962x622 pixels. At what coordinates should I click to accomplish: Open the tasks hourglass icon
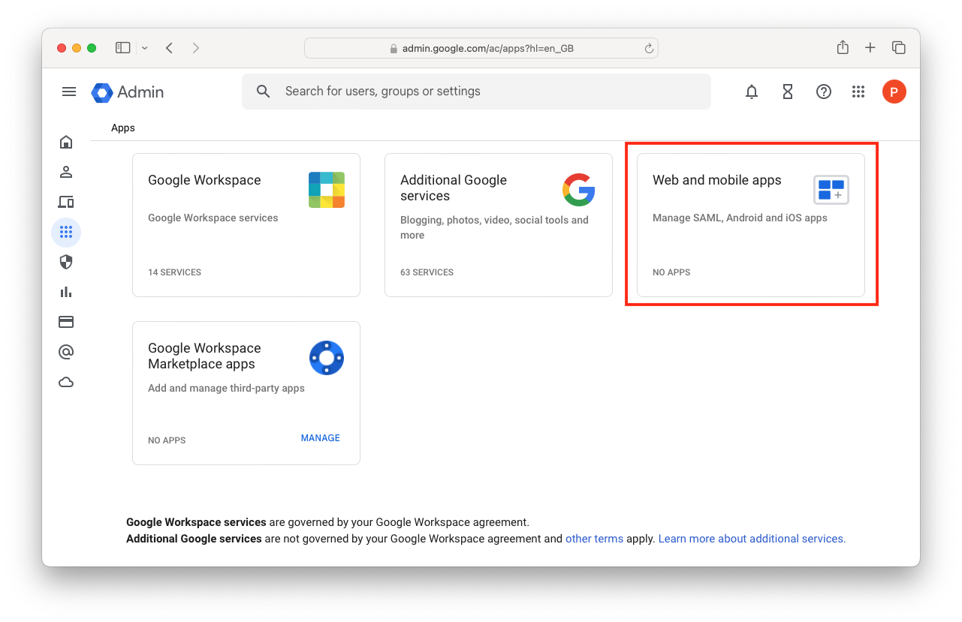click(788, 92)
